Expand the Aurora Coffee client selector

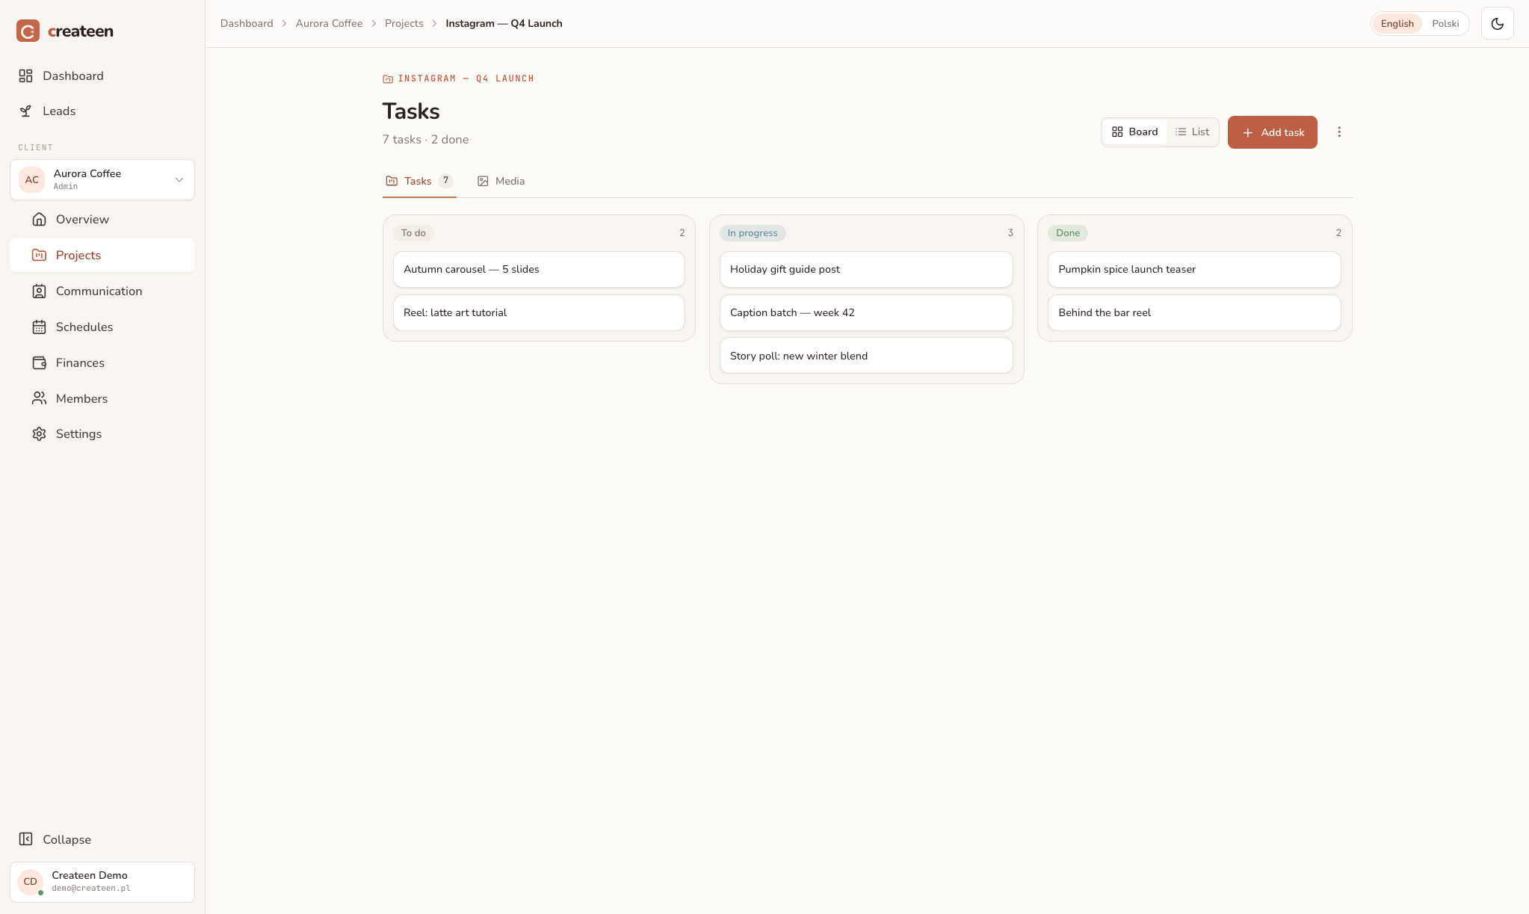(102, 179)
